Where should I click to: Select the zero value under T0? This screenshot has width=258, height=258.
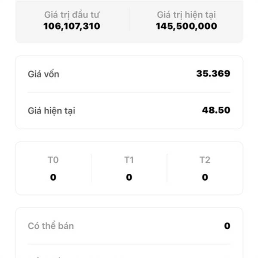(53, 177)
